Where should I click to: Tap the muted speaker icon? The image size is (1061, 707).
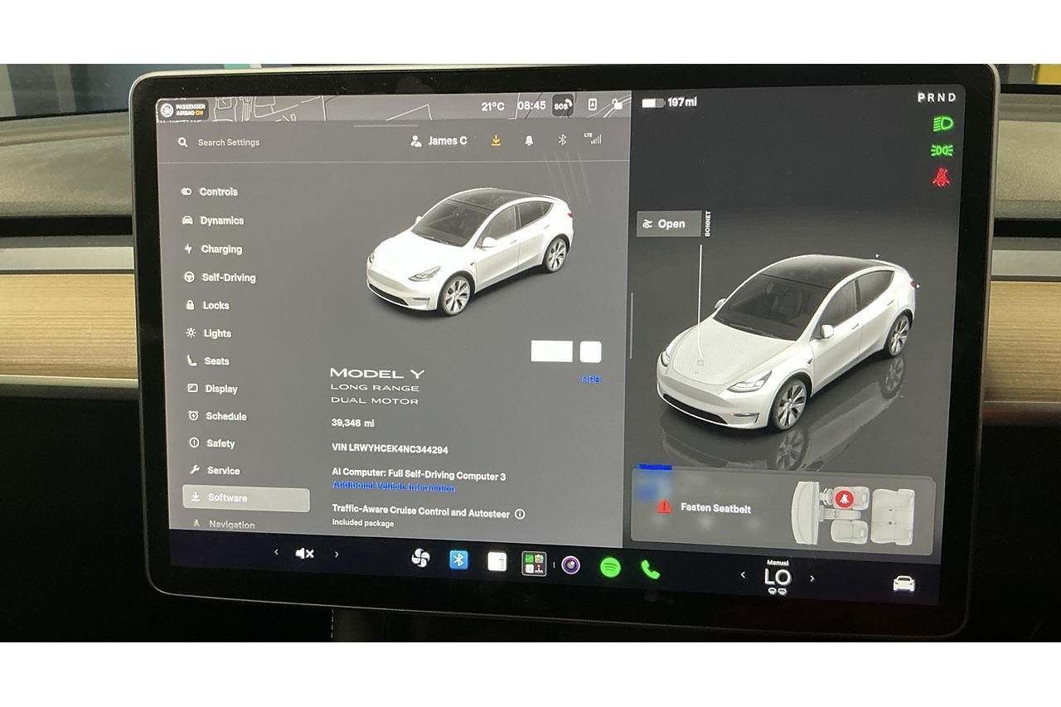point(305,554)
